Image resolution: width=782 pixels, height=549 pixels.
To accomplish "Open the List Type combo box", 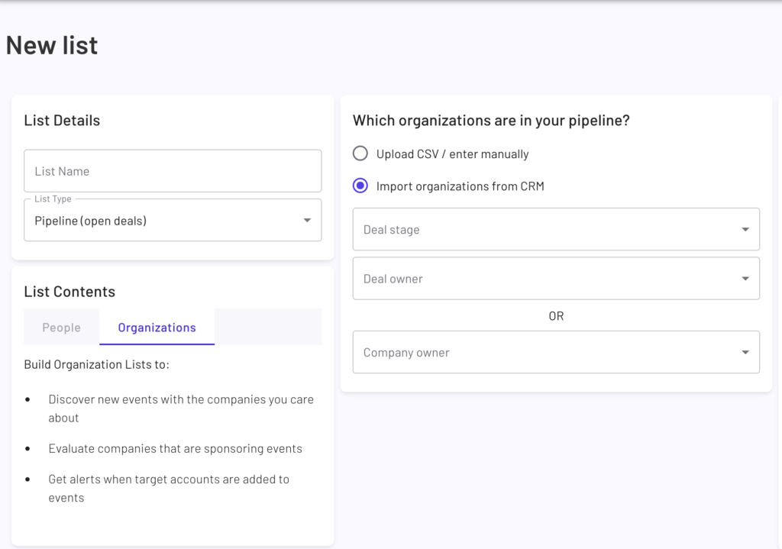I will click(173, 219).
